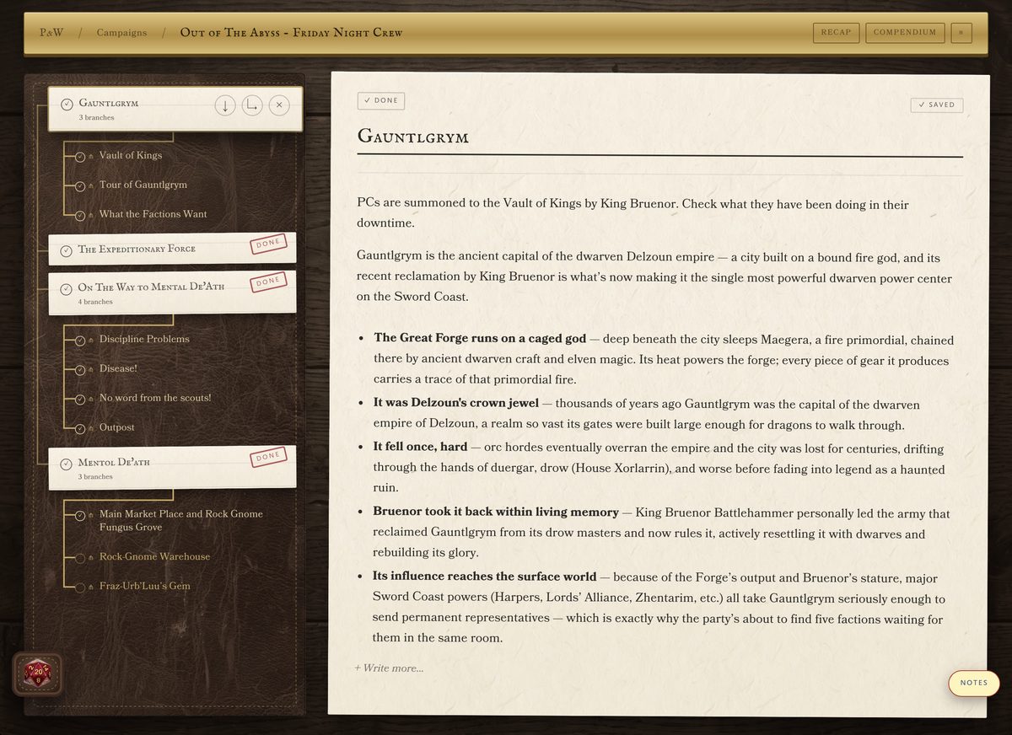Viewport: 1012px width, 735px height.
Task: Toggle the Gauntlgrym card's check circle
Action: 67,104
